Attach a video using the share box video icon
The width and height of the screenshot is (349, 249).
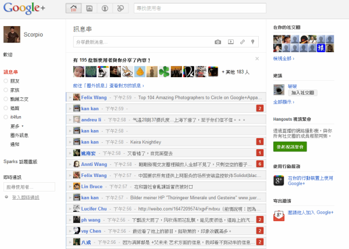click(230, 42)
